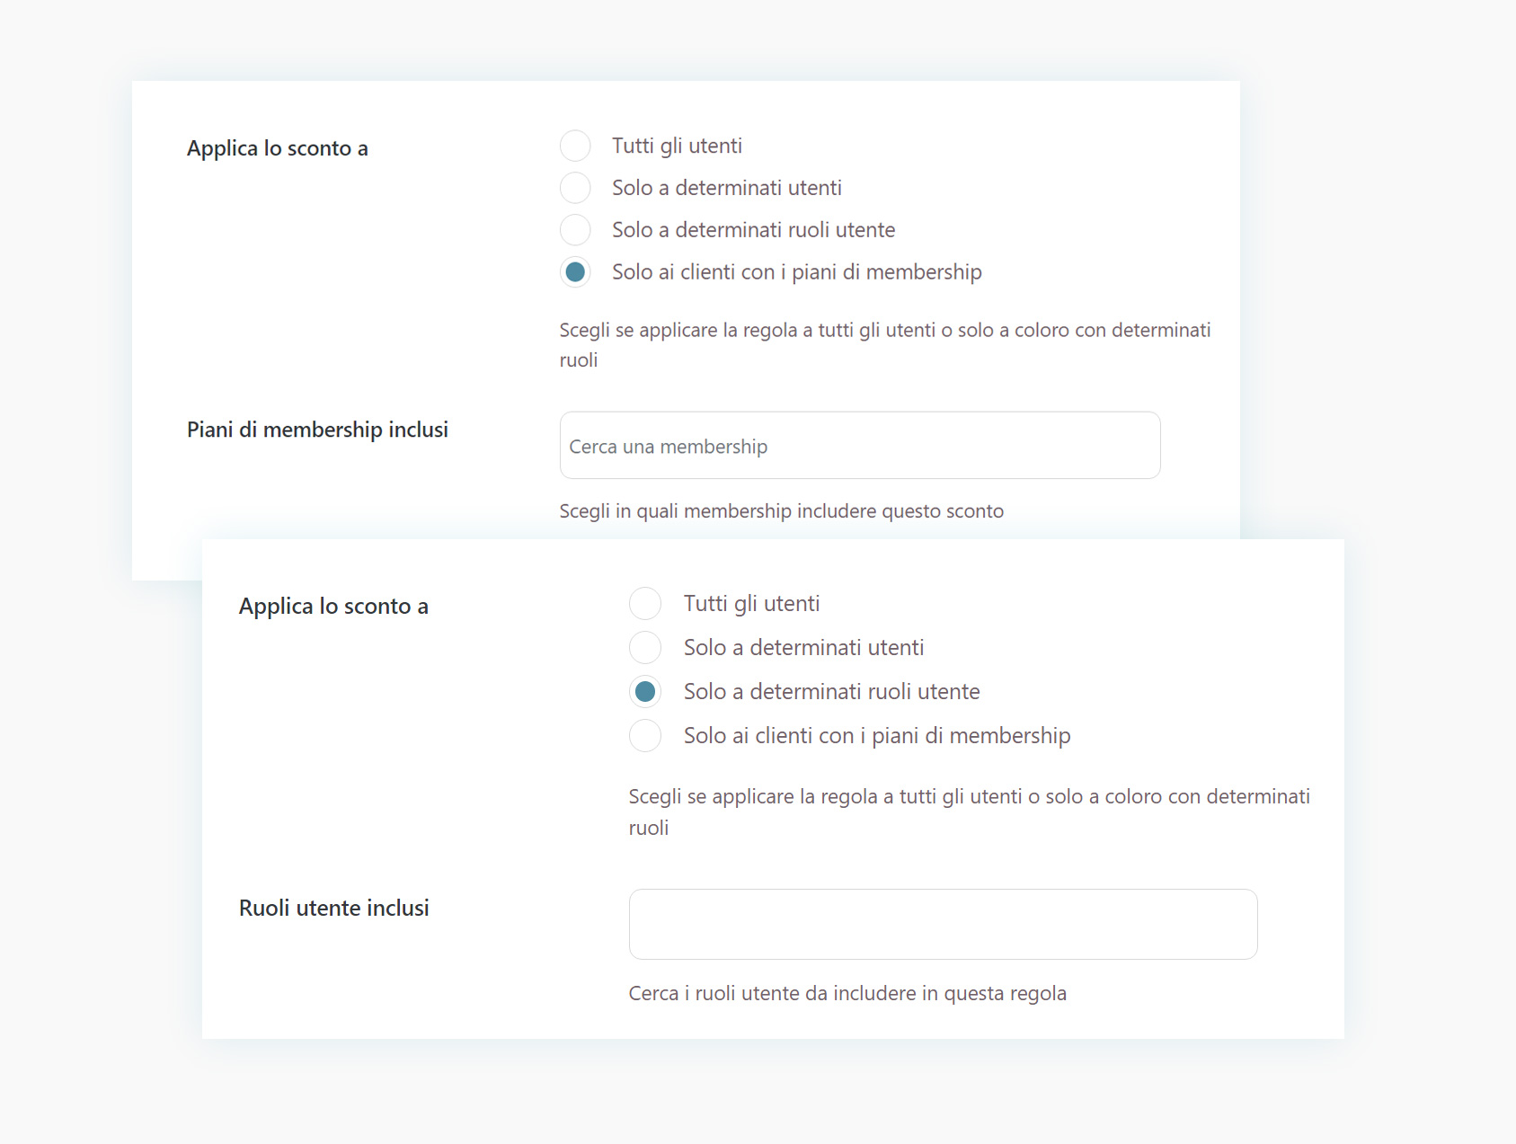Image resolution: width=1516 pixels, height=1144 pixels.
Task: Open the empty "Ruoli utente inclusi" selection field
Action: [943, 924]
